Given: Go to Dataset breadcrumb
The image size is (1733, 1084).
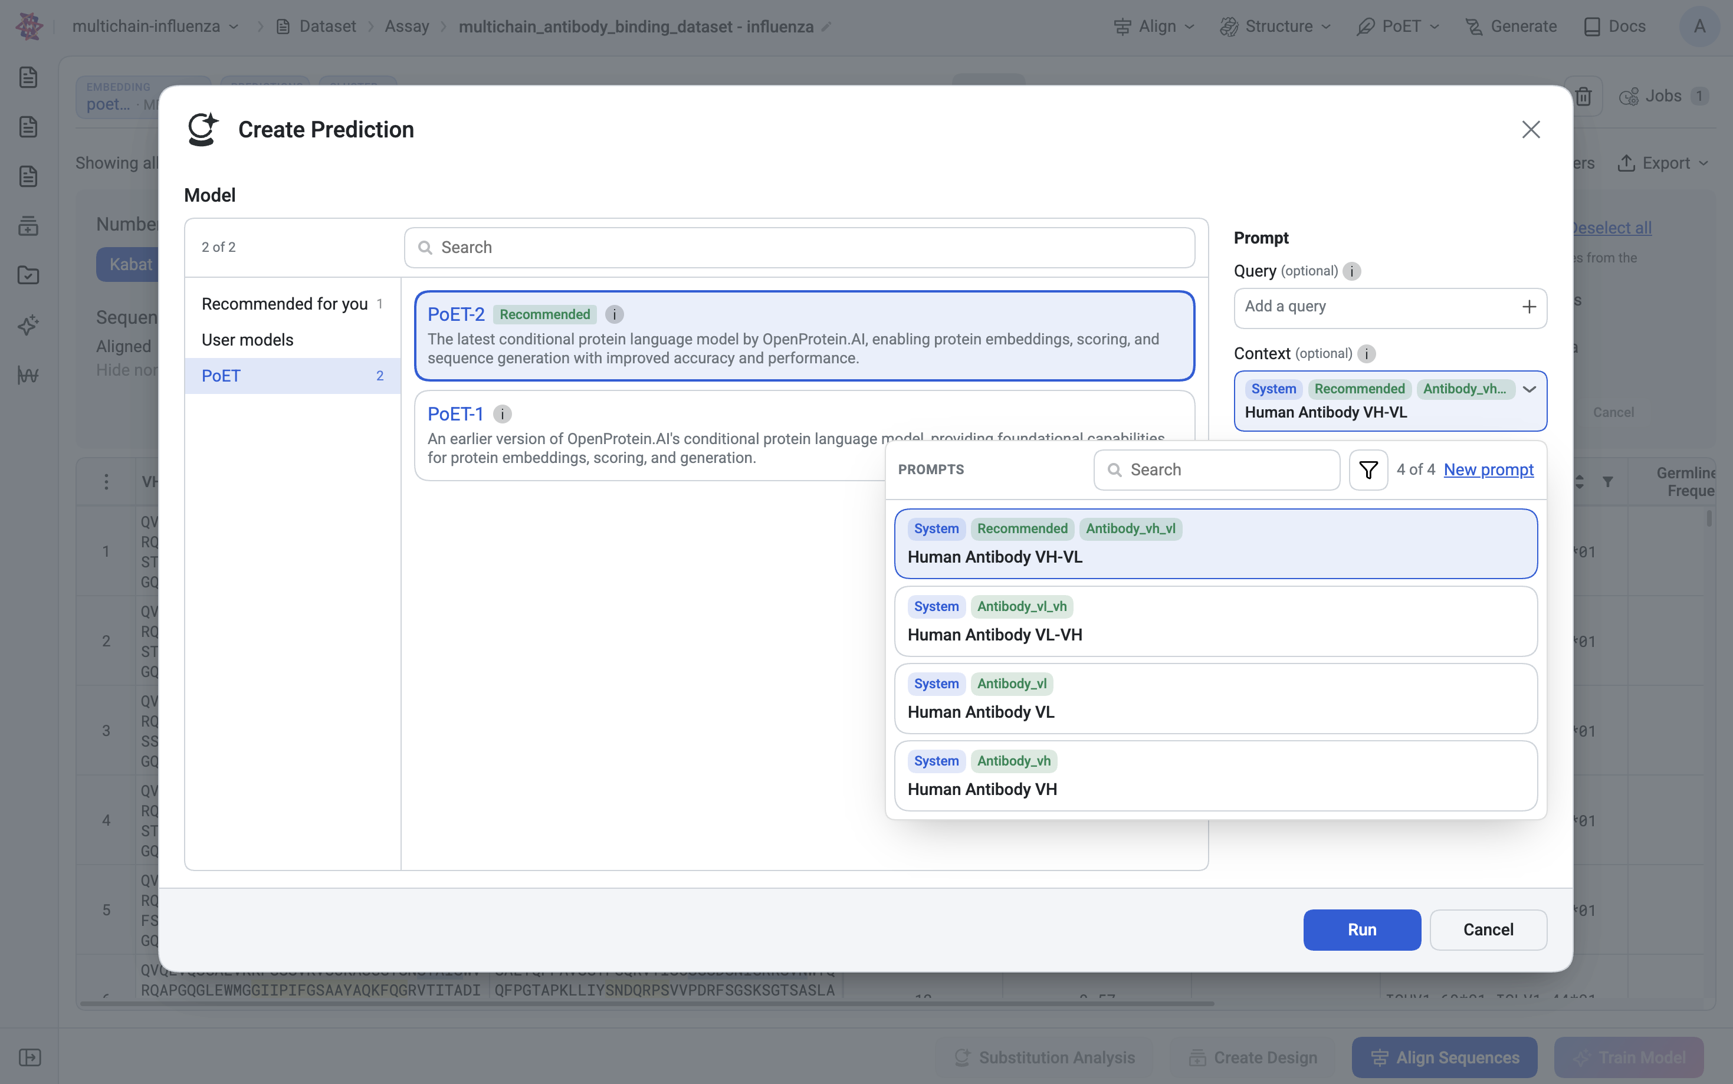Looking at the screenshot, I should click(316, 27).
